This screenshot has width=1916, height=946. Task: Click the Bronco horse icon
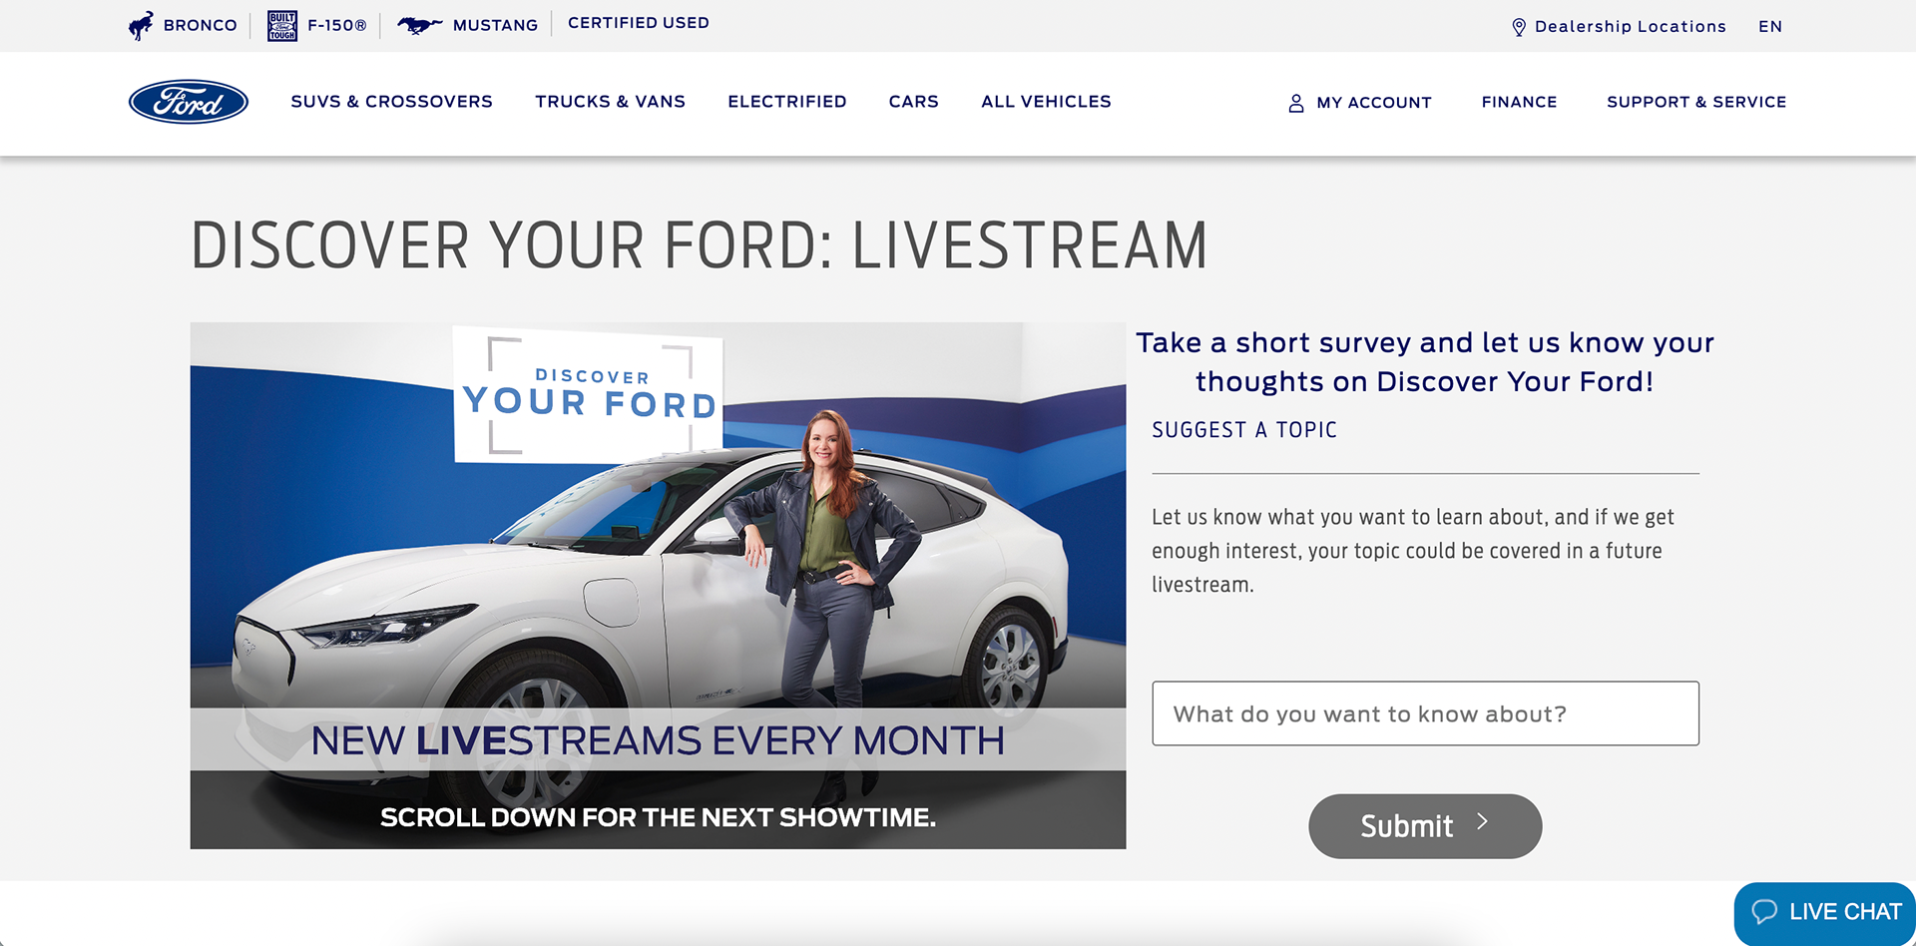(x=141, y=25)
